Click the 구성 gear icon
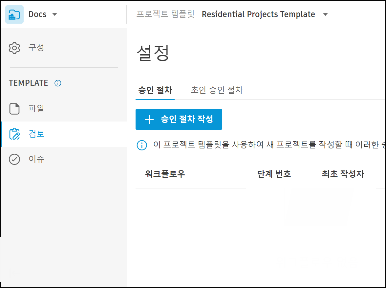386x288 pixels. pyautogui.click(x=14, y=48)
